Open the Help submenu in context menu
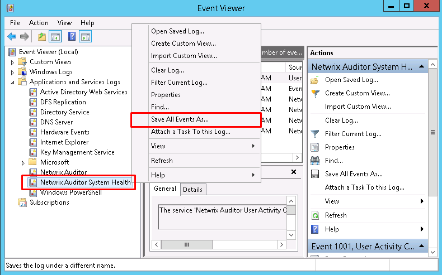 point(204,175)
